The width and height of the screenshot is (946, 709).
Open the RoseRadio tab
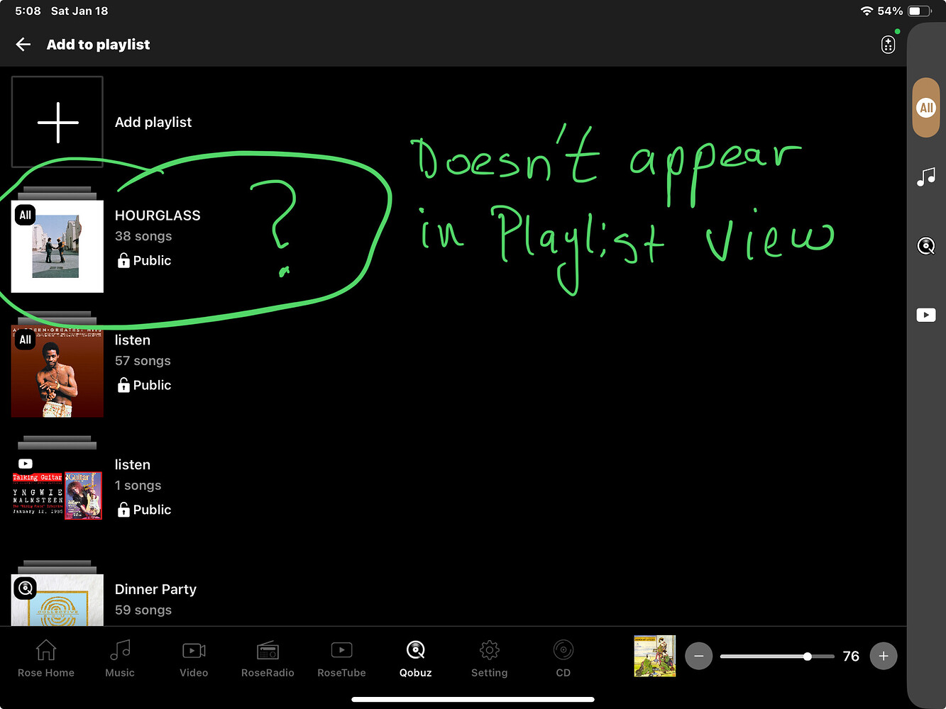[268, 658]
